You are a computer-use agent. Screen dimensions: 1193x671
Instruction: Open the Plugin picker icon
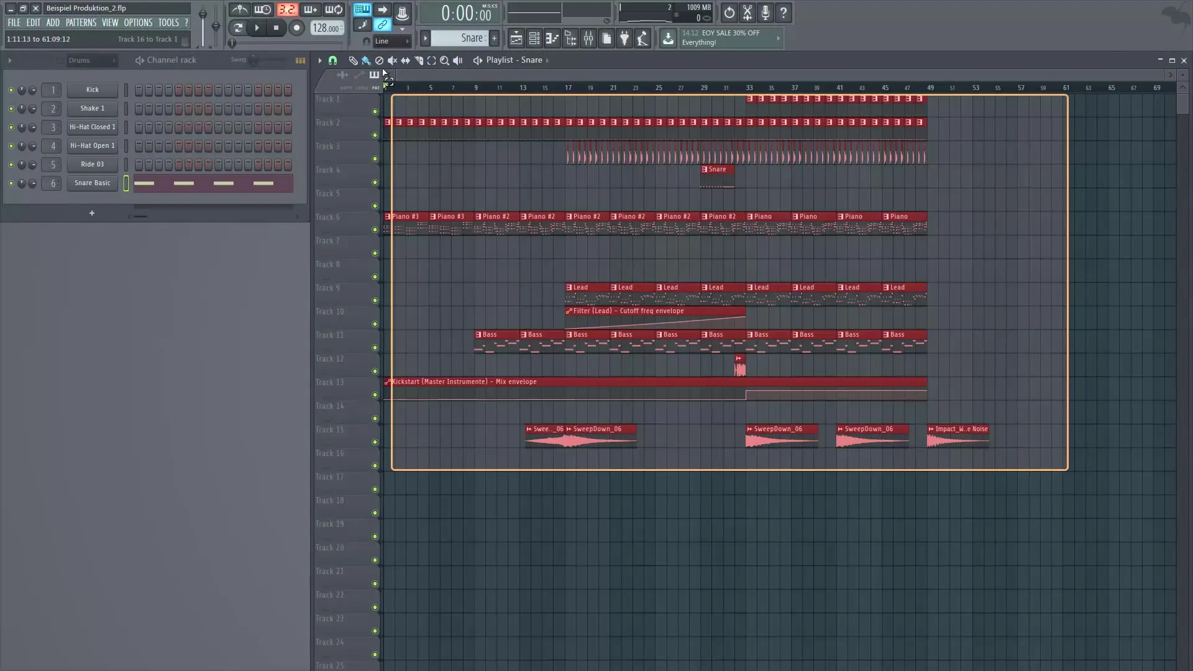click(624, 39)
